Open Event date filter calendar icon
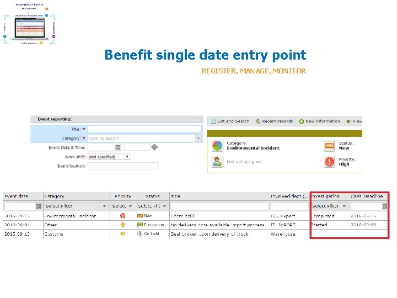This screenshot has height=298, width=397. tap(38, 206)
